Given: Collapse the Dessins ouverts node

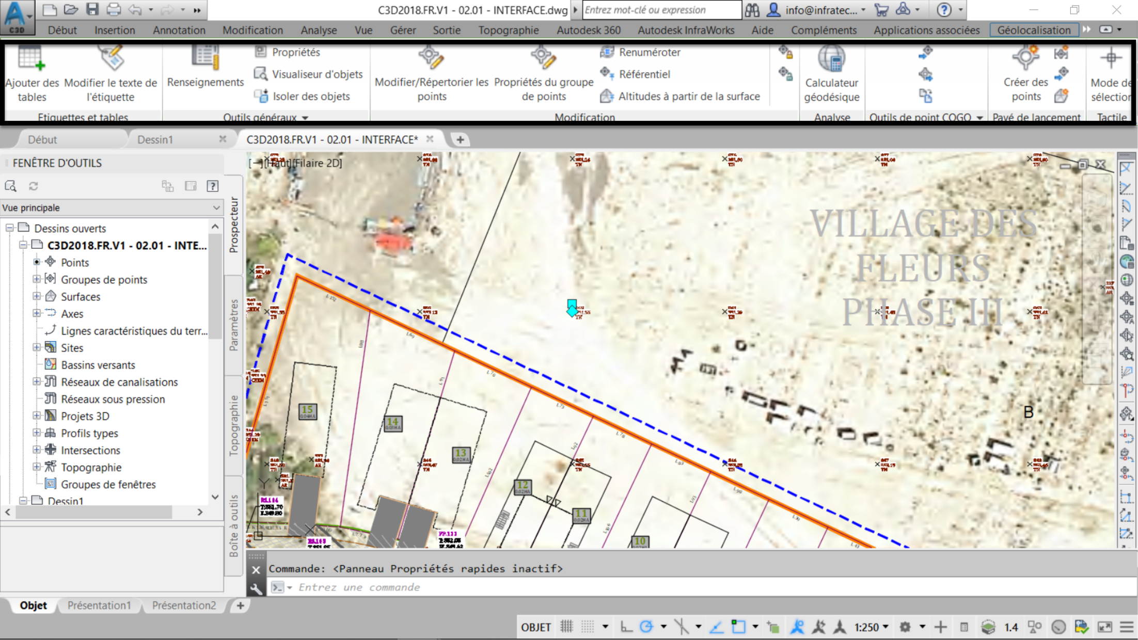Looking at the screenshot, I should click(9, 228).
